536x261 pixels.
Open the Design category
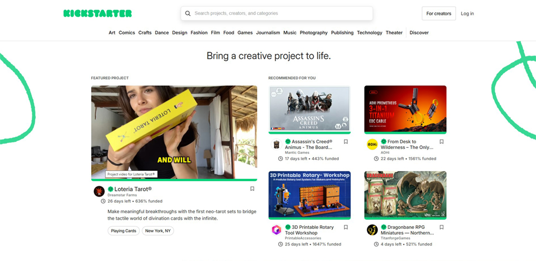coord(180,33)
